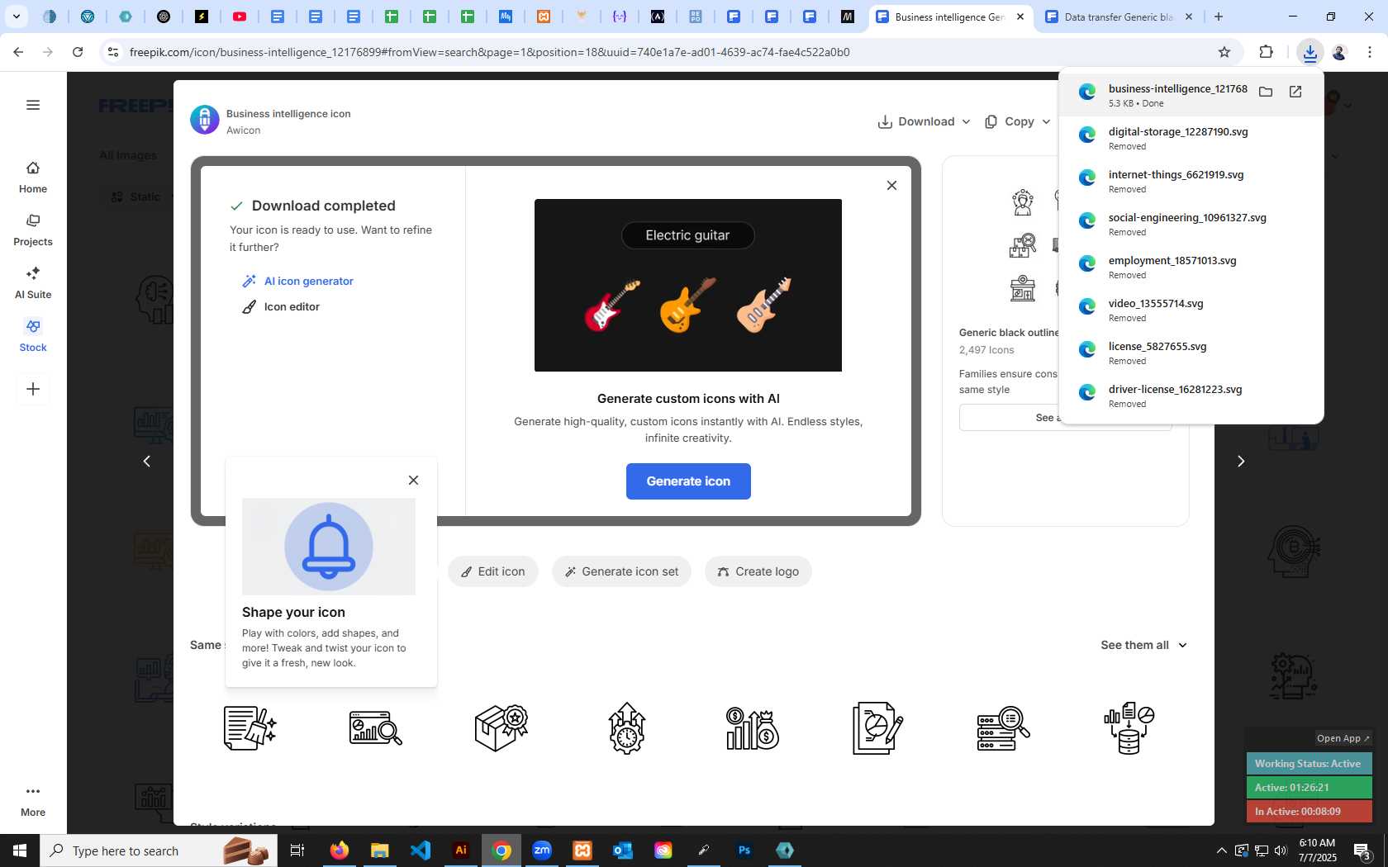The height and width of the screenshot is (867, 1388).
Task: Click digital-storage_12287190.svg download entry
Action: [x=1191, y=138]
